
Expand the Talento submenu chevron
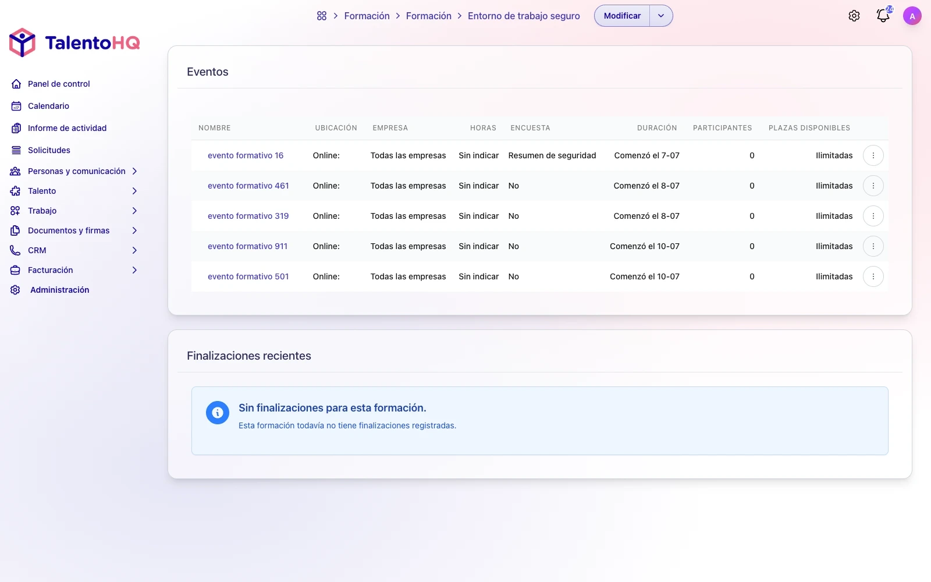point(134,191)
